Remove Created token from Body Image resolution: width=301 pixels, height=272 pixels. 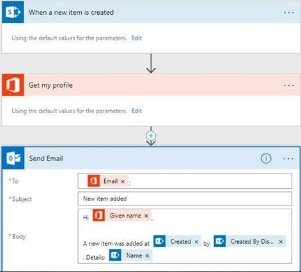pyautogui.click(x=196, y=242)
